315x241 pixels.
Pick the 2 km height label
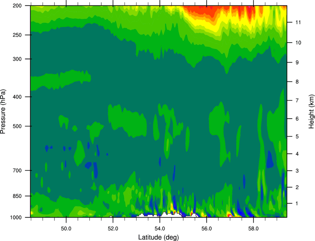click(297, 187)
